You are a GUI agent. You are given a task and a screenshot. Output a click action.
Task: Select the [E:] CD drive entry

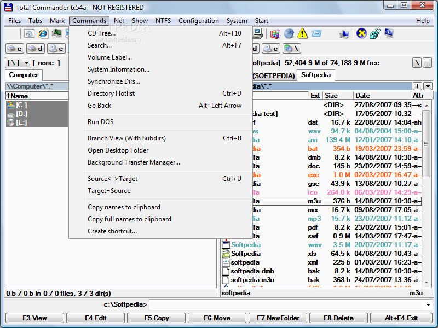tap(37, 122)
